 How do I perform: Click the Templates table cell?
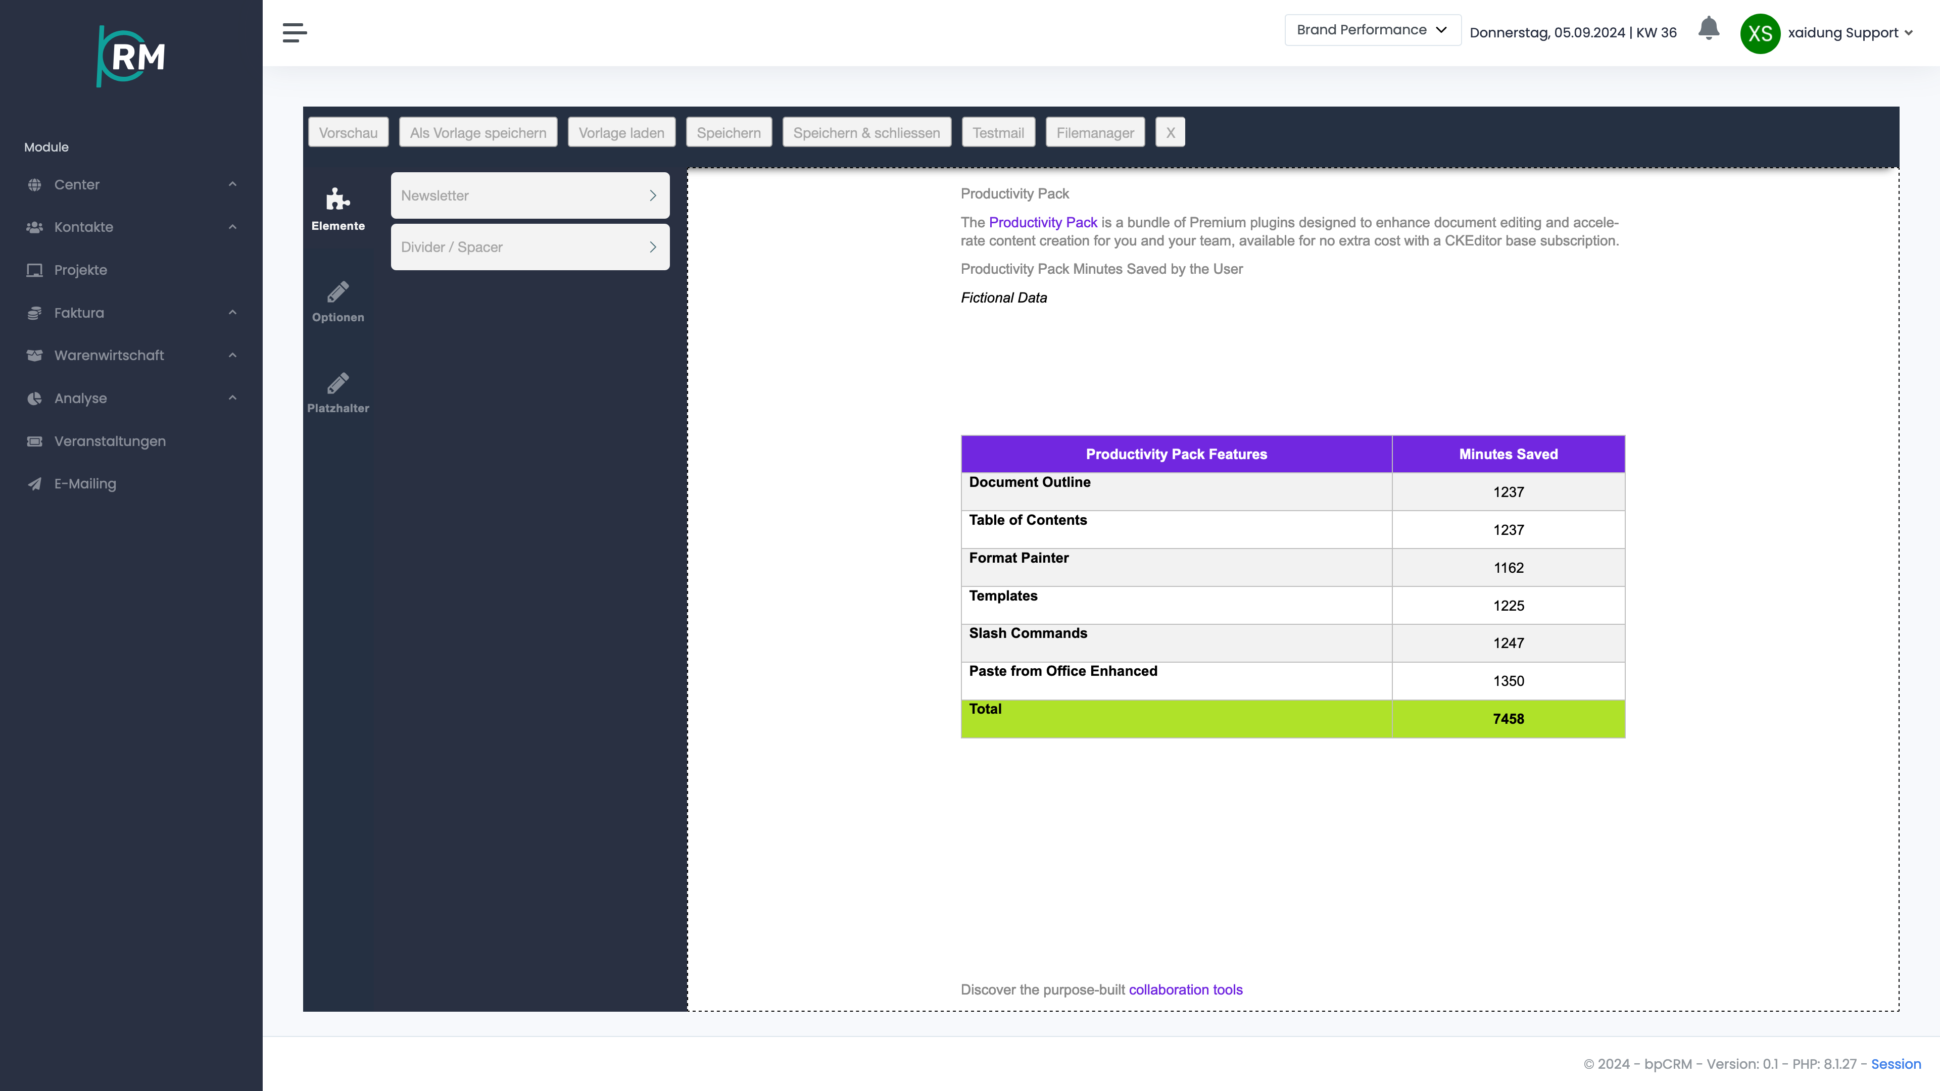tap(1176, 605)
